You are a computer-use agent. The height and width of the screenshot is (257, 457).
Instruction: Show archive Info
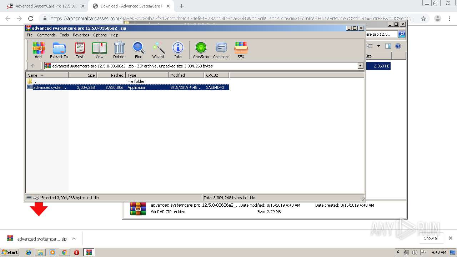coord(178,50)
